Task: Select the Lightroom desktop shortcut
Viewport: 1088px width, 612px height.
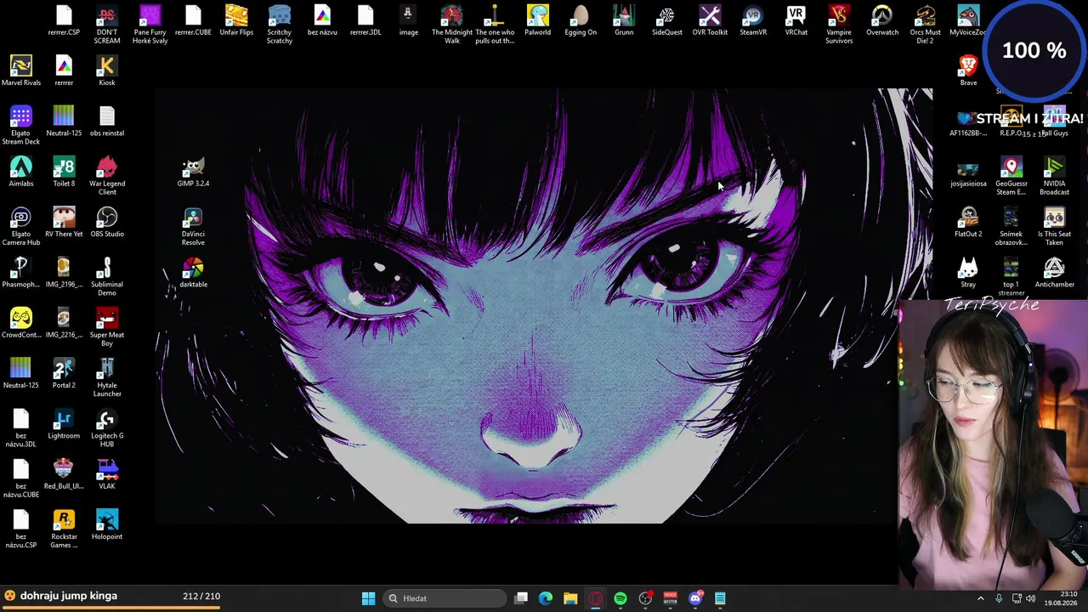Action: click(64, 425)
